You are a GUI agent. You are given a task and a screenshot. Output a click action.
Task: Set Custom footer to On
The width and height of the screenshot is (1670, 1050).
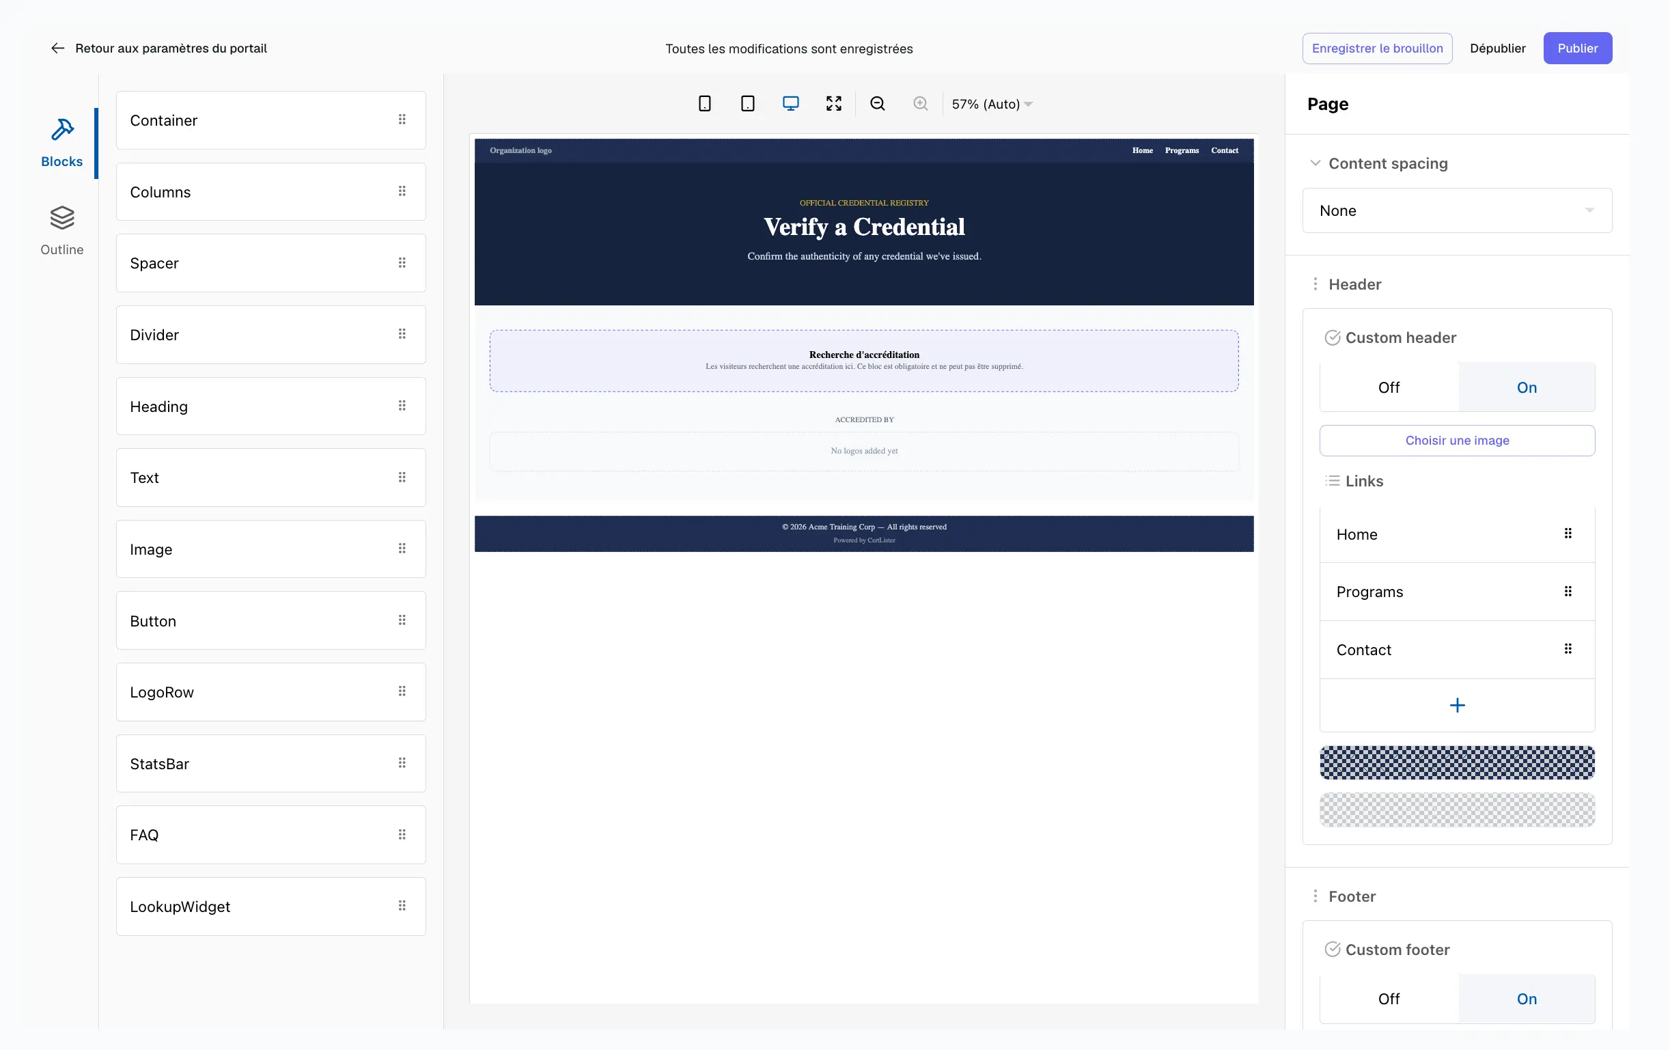(x=1527, y=999)
